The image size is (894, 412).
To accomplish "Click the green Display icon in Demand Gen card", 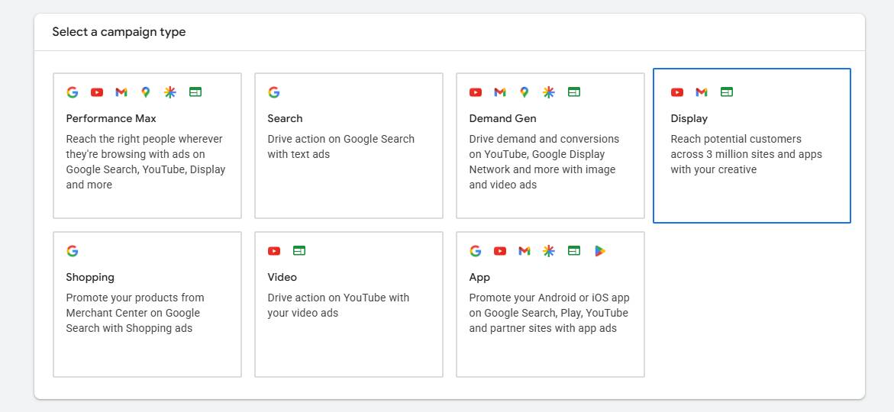I will tap(574, 92).
